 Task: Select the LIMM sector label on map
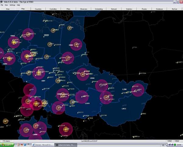[x=35, y=134]
